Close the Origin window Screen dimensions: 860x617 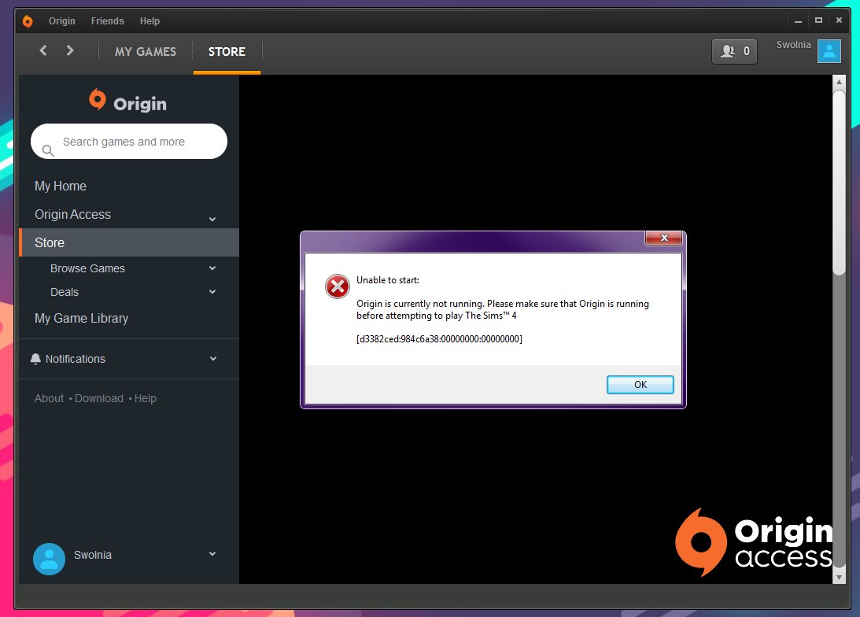(x=839, y=20)
